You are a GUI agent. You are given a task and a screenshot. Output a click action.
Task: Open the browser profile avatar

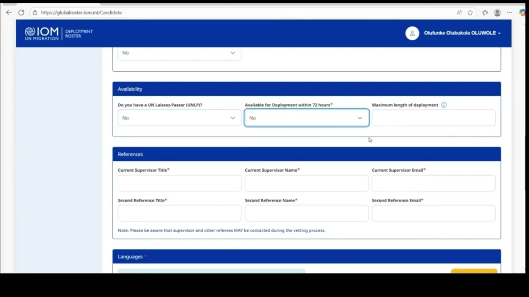tap(497, 13)
